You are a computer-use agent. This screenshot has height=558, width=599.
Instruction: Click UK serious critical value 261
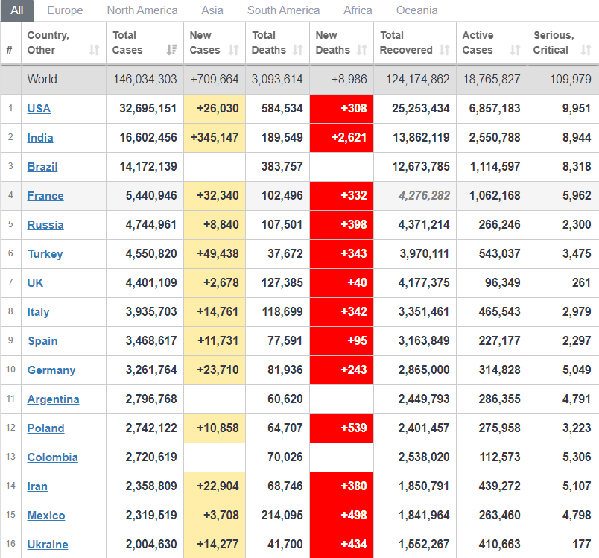coord(581,282)
